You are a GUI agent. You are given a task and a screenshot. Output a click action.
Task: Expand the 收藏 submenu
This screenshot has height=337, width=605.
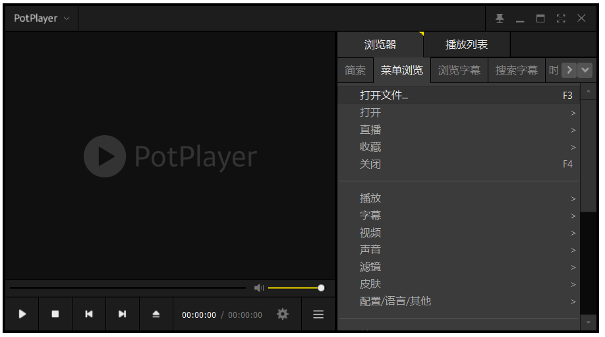pos(459,147)
